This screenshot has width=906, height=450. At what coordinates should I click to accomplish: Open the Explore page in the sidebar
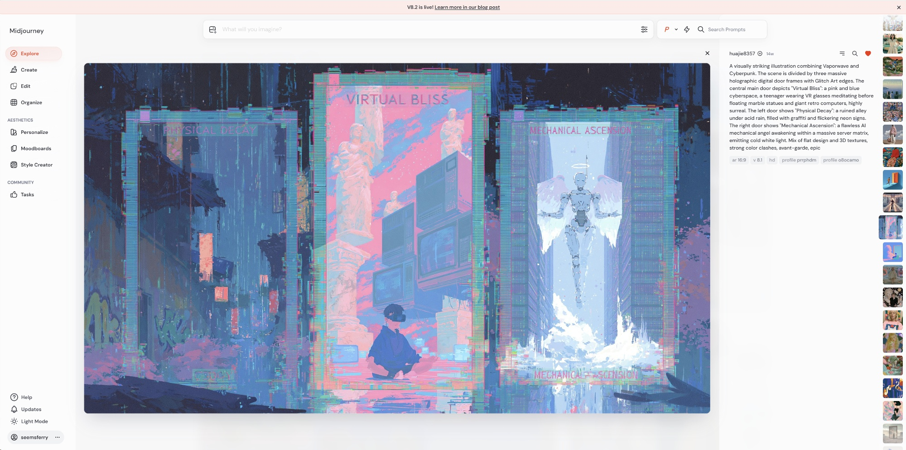(x=34, y=53)
